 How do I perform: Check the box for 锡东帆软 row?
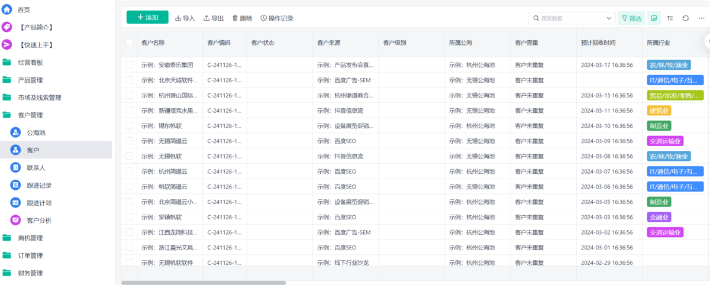[x=130, y=125]
